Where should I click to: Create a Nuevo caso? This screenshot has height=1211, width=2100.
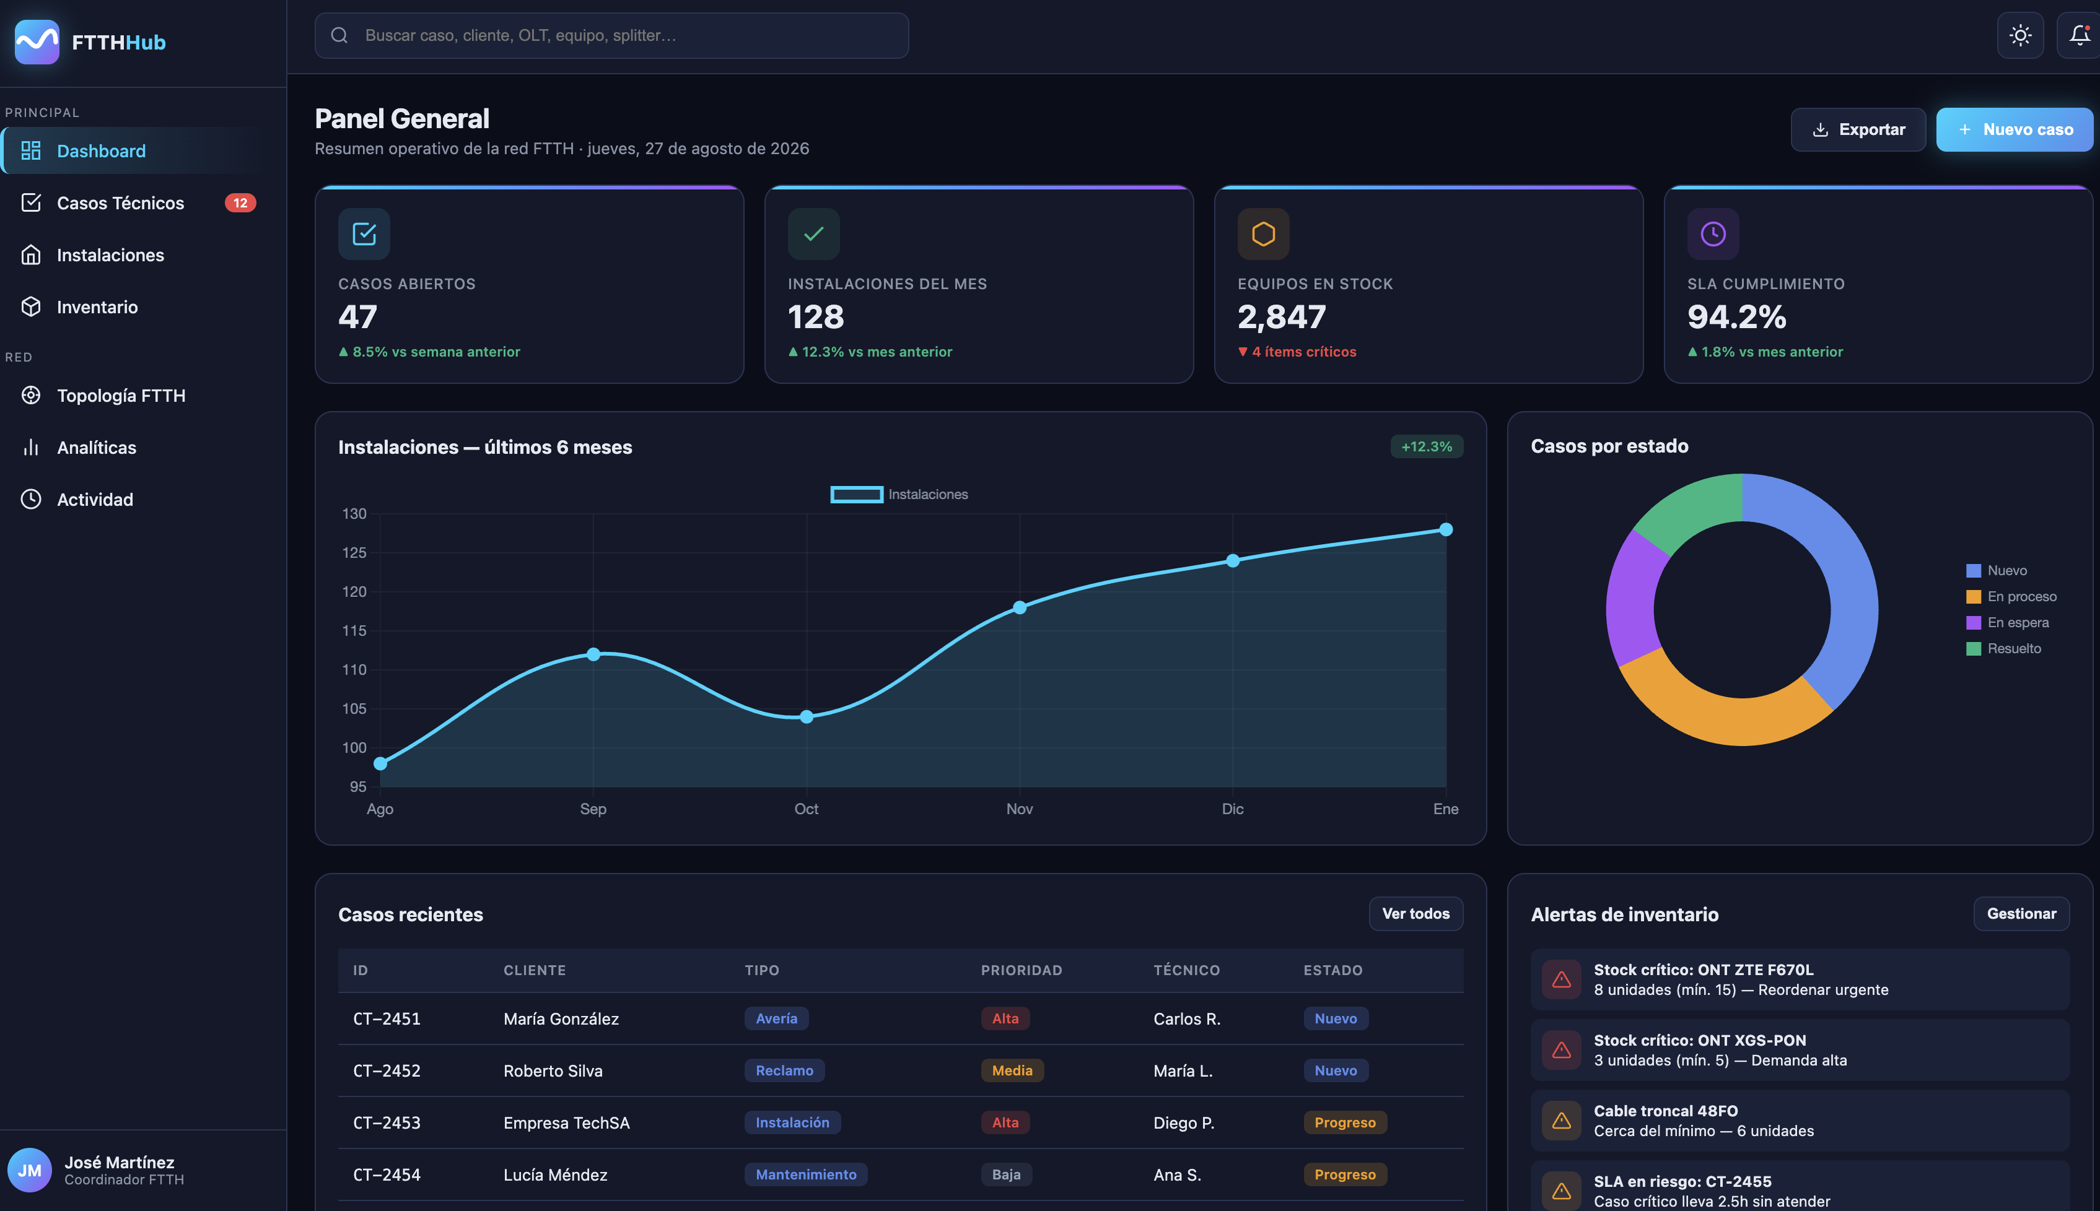pyautogui.click(x=2015, y=130)
